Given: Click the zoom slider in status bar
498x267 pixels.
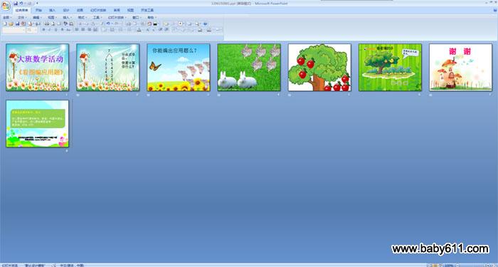Looking at the screenshot, I should (x=473, y=265).
